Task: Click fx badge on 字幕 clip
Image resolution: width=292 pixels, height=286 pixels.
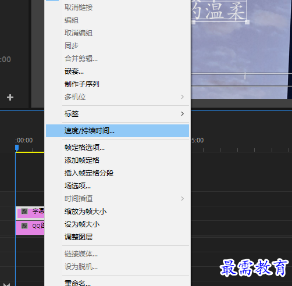Action: pyautogui.click(x=24, y=211)
